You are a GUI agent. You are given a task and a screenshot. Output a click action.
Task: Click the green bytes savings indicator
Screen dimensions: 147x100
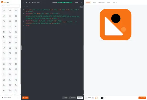click(x=65, y=3)
